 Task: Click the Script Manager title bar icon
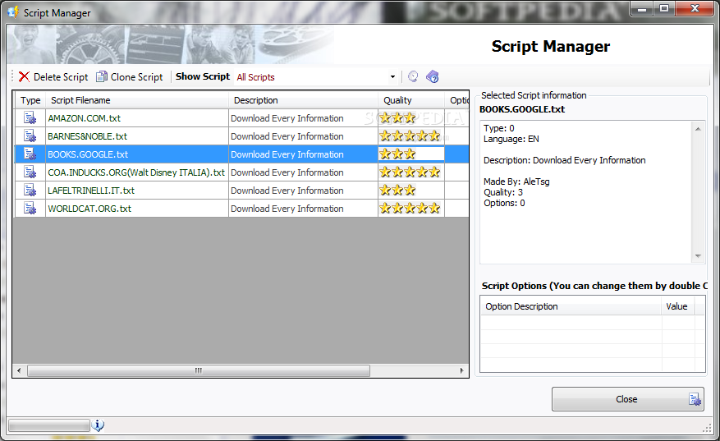tap(13, 12)
